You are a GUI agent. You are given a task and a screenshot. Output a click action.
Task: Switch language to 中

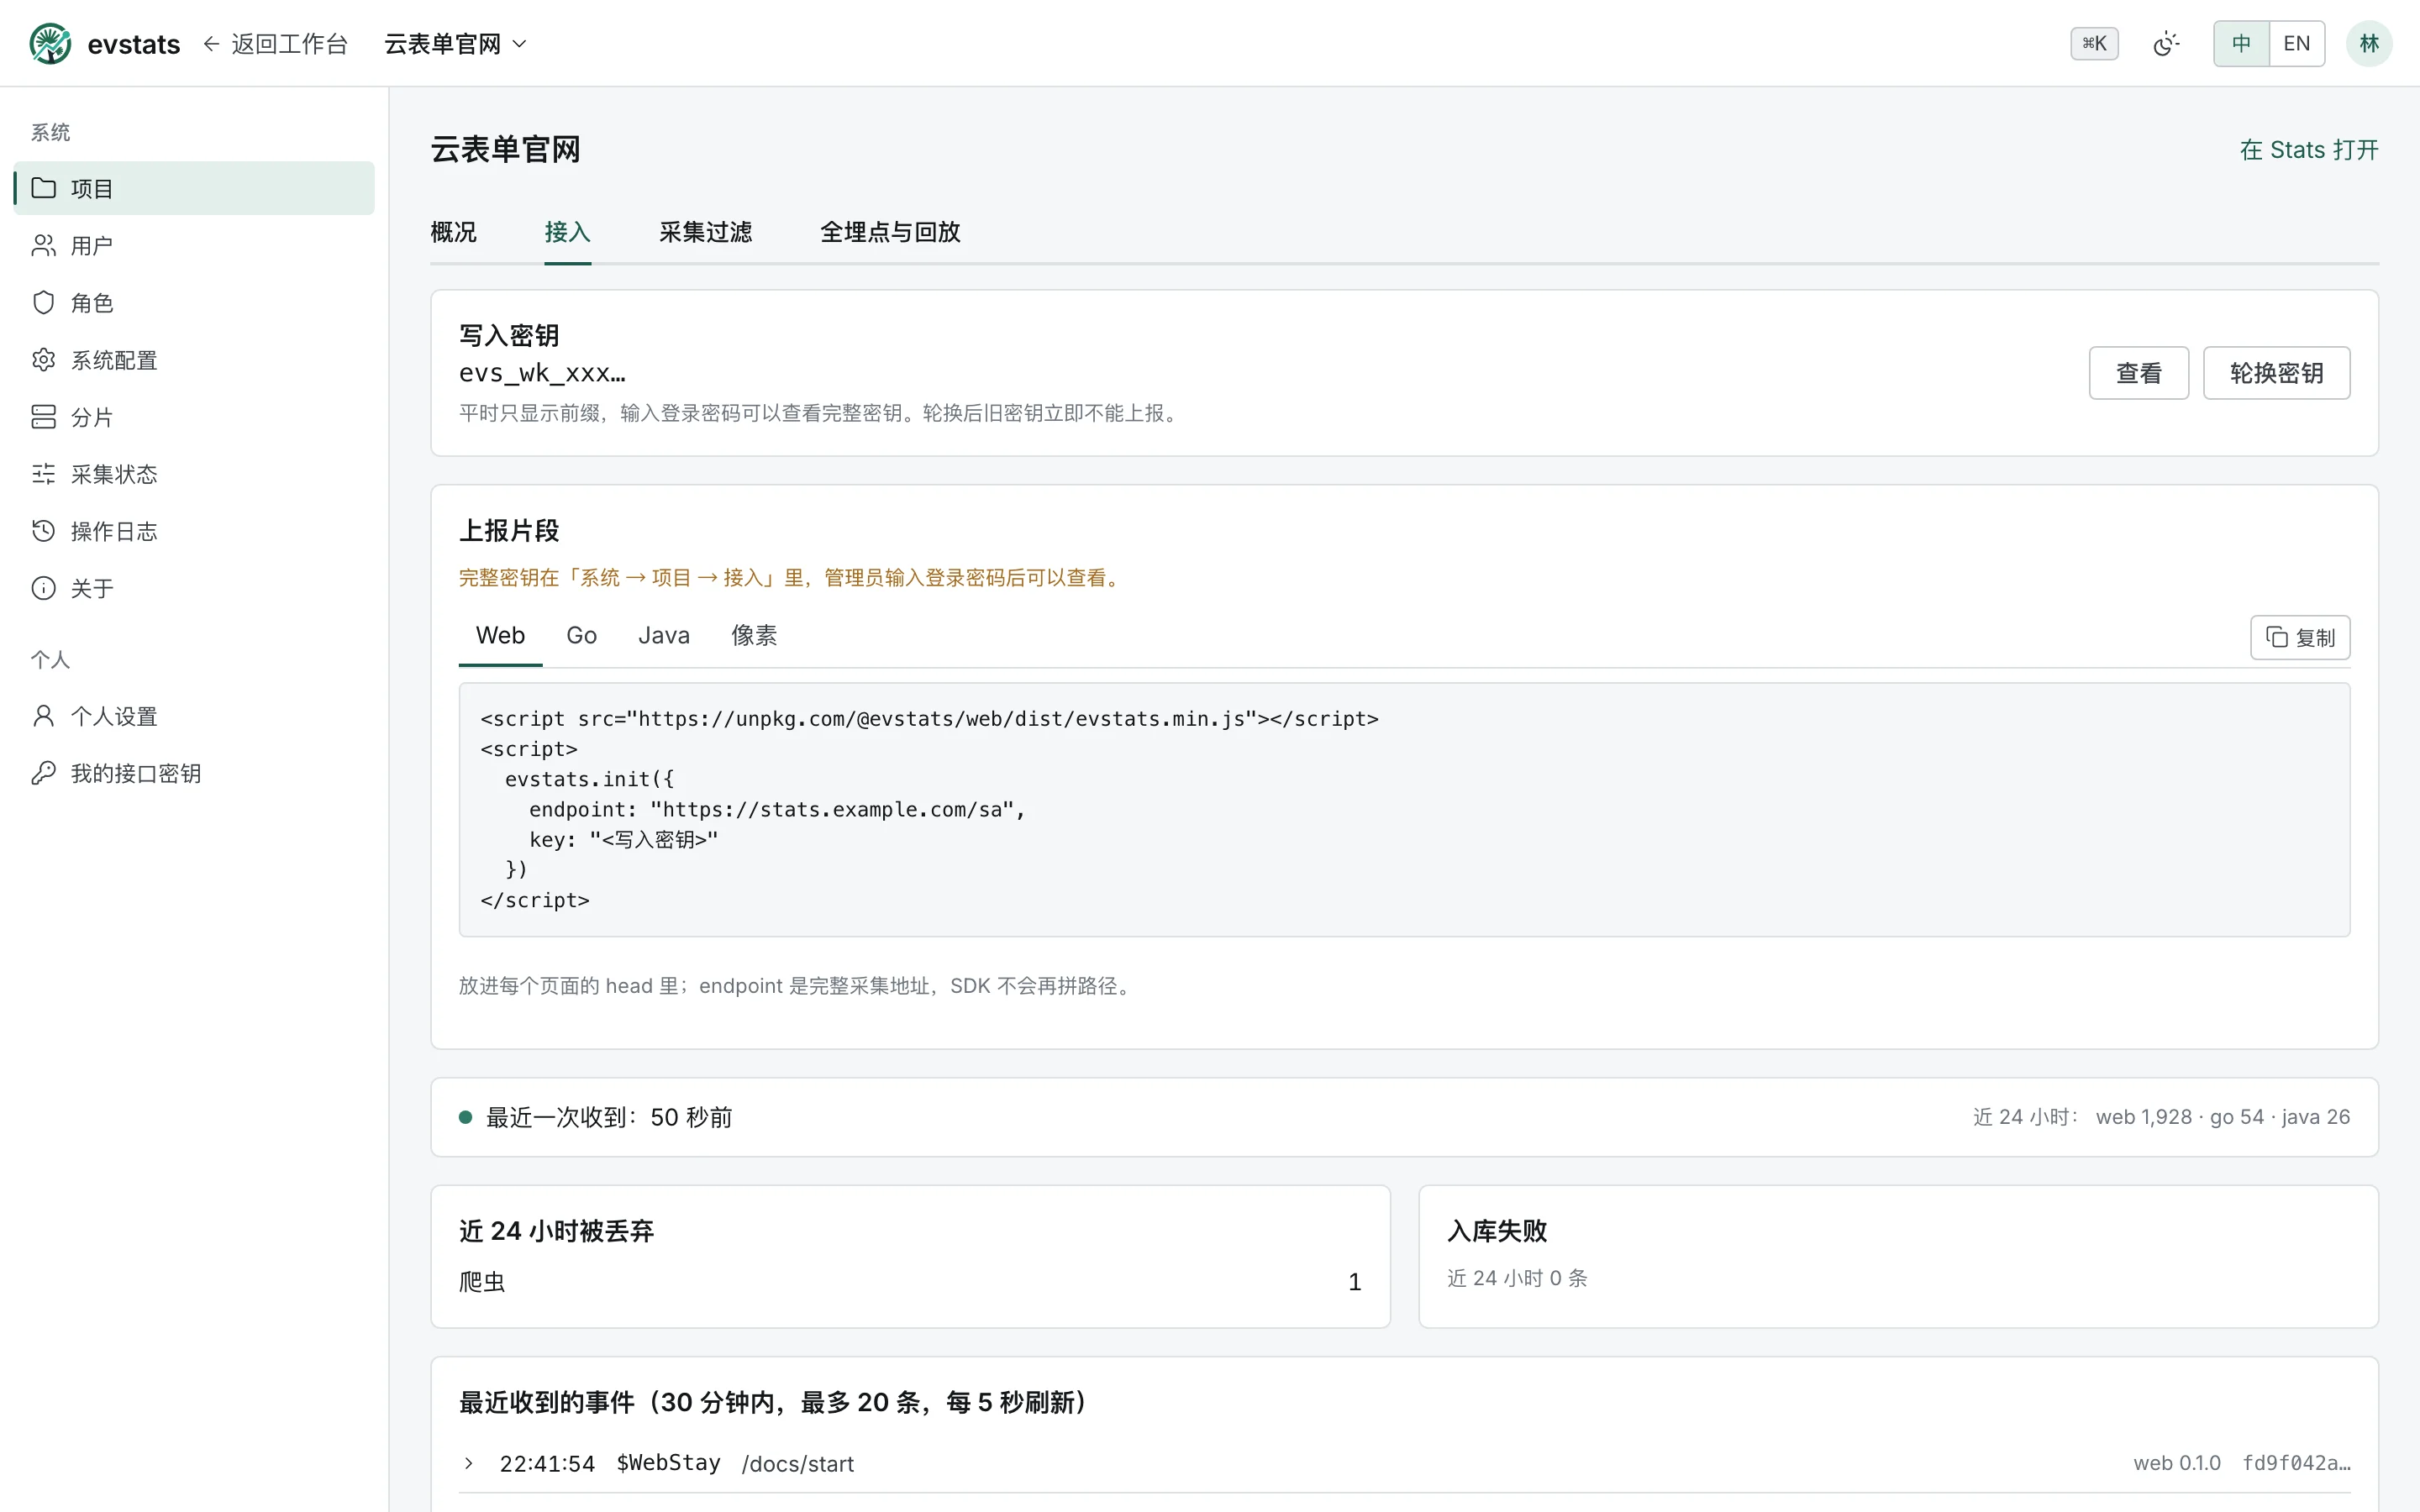(2241, 43)
